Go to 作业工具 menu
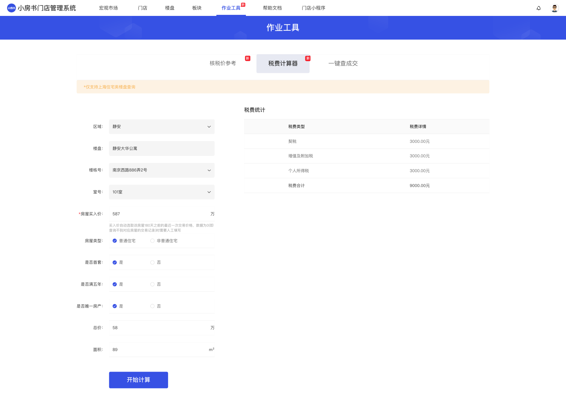 231,8
